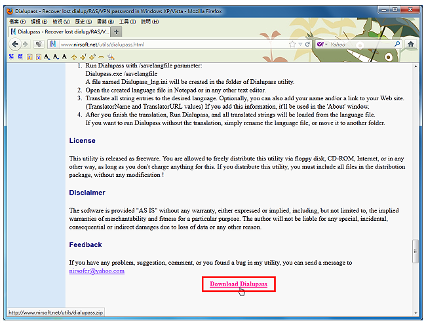Click the nirsofer@yahoo.com email link
The width and height of the screenshot is (426, 323).
(97, 271)
